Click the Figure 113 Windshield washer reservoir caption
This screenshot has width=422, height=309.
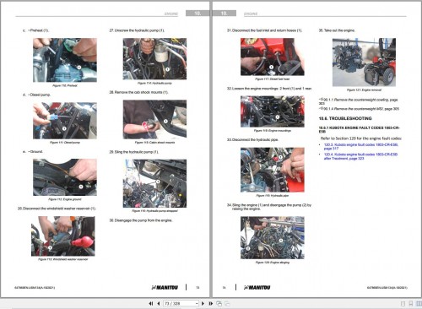pos(63,259)
